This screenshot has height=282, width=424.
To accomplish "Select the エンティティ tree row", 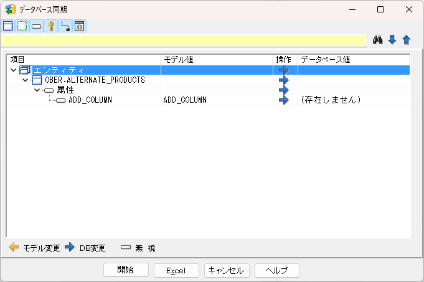I will [x=208, y=70].
